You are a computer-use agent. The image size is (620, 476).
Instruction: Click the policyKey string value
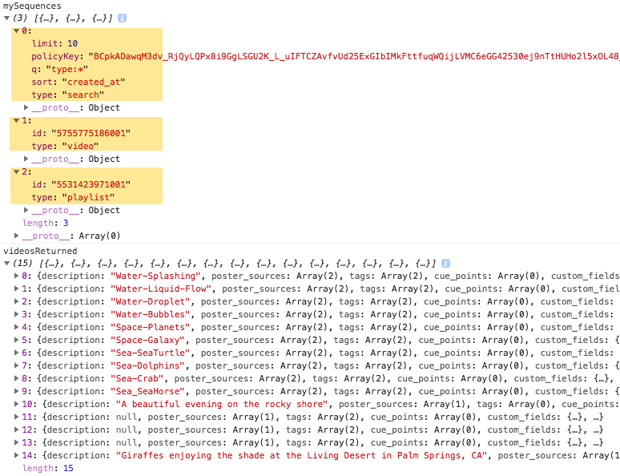(x=352, y=56)
